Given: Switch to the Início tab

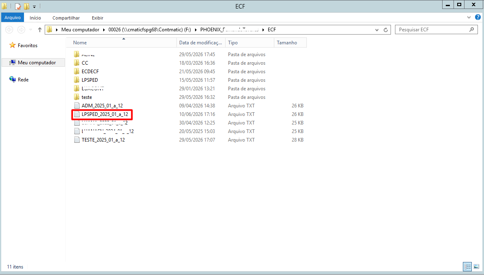Looking at the screenshot, I should (35, 18).
